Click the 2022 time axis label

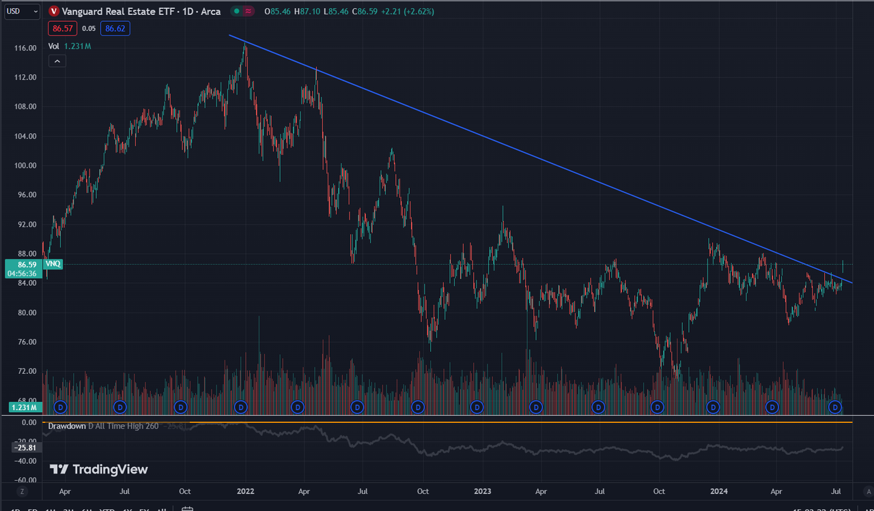[245, 491]
